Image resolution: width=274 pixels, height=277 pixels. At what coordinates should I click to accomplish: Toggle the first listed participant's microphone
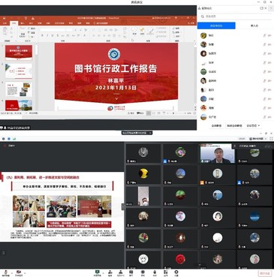point(264,35)
